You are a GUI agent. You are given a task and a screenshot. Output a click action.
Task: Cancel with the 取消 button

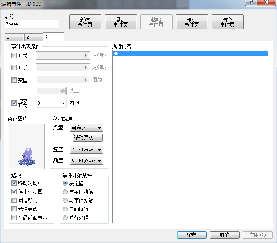tap(225, 235)
